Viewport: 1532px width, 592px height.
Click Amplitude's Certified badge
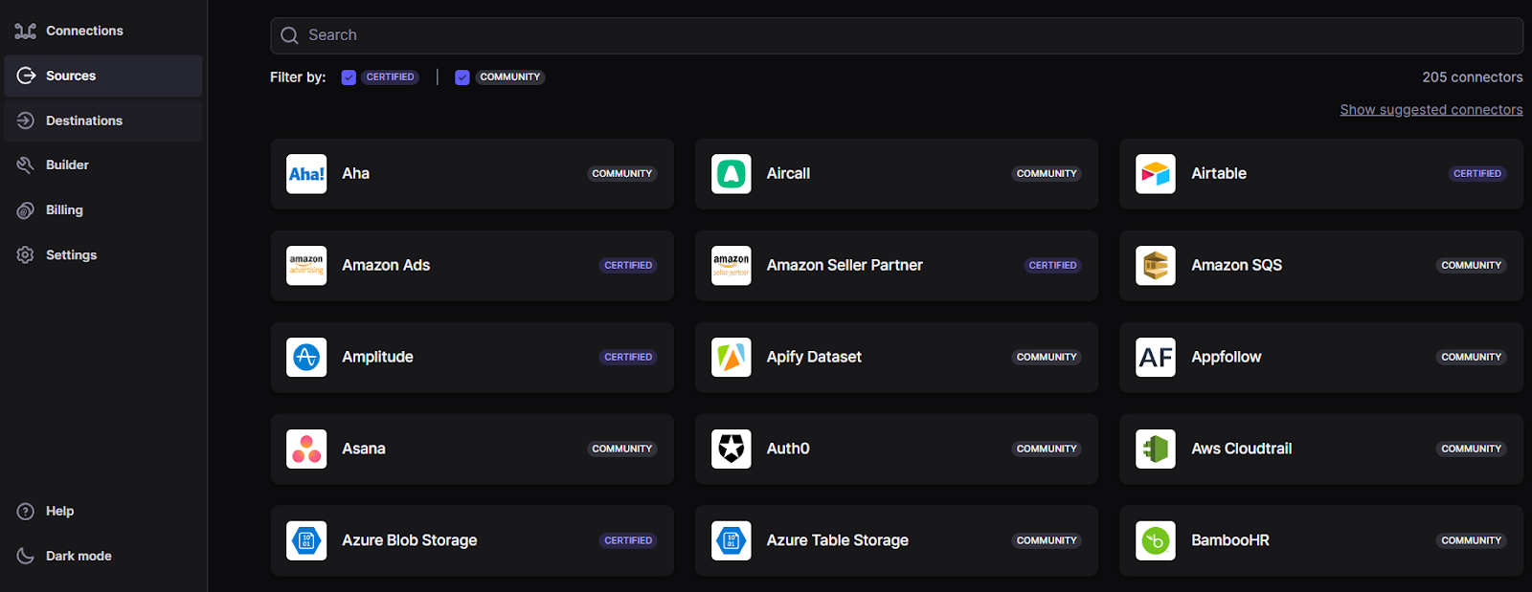tap(628, 357)
